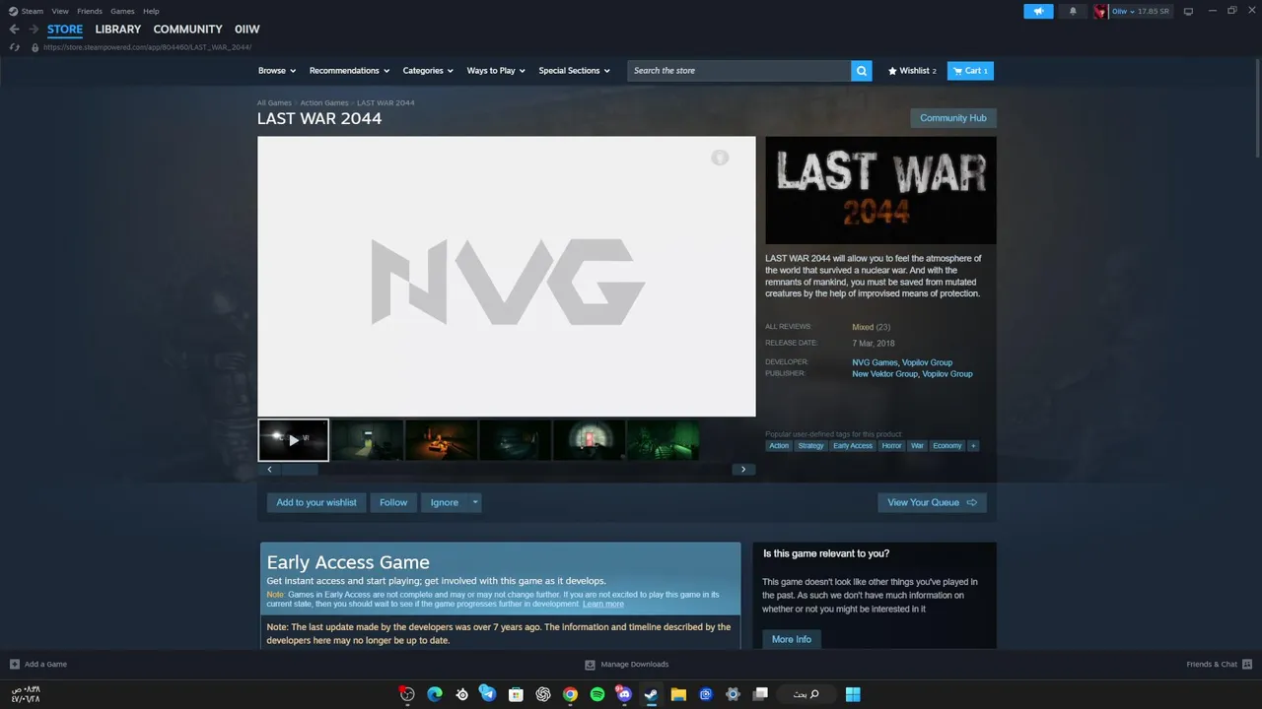Open the Community Hub button
This screenshot has height=709, width=1262.
pos(953,118)
